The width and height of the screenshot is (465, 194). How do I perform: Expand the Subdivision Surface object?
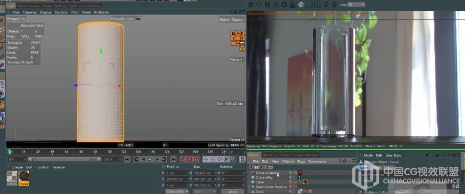coord(249,186)
